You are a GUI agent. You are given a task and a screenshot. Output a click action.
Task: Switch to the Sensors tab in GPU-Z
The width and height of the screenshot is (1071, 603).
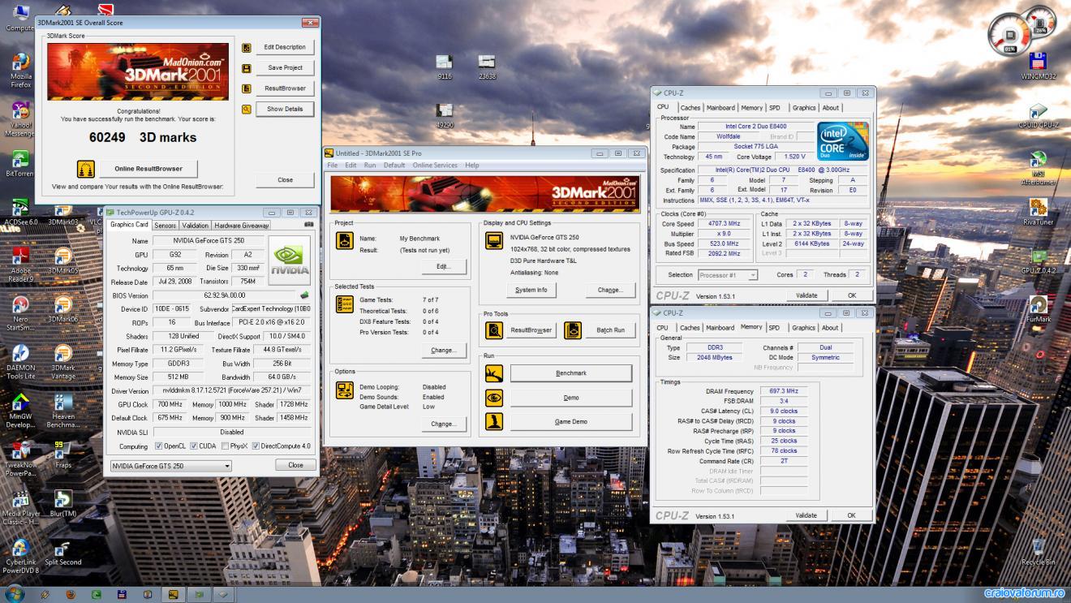point(165,225)
